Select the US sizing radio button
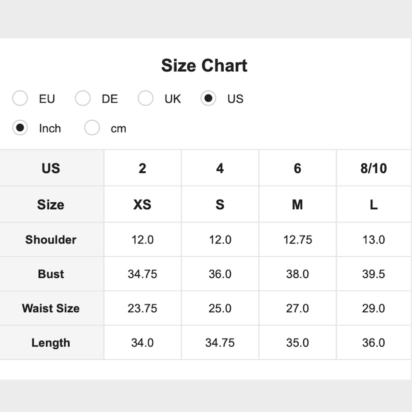 pyautogui.click(x=208, y=98)
